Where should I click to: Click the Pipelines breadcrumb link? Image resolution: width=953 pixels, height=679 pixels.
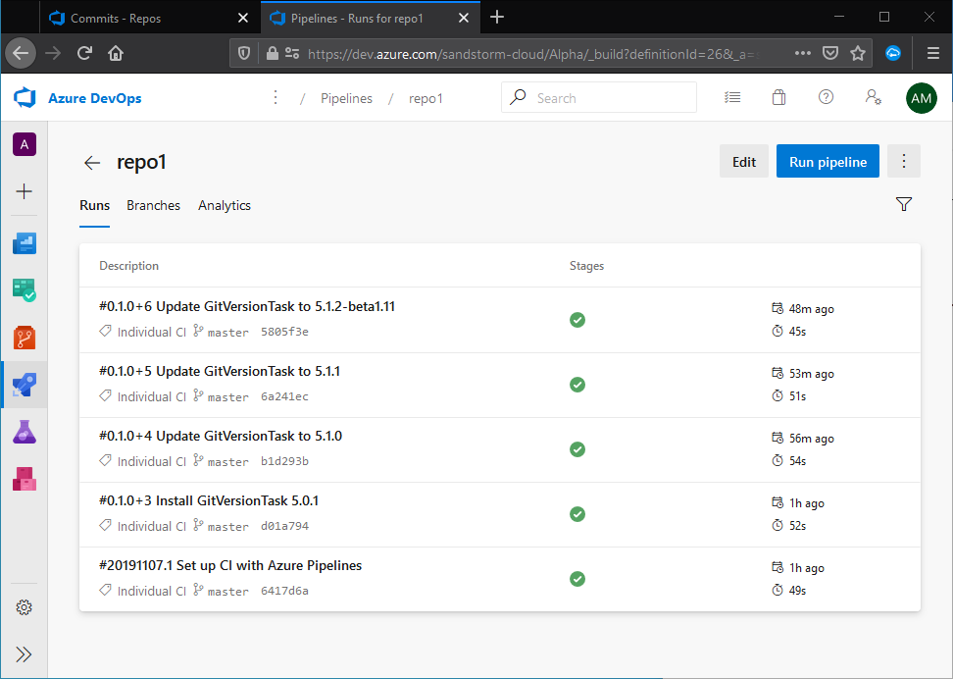coord(346,98)
